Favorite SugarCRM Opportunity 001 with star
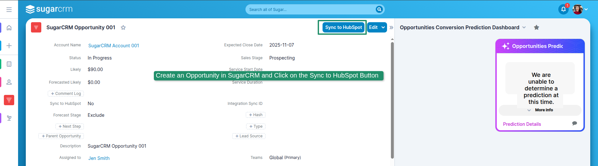Image resolution: width=598 pixels, height=166 pixels. point(123,28)
